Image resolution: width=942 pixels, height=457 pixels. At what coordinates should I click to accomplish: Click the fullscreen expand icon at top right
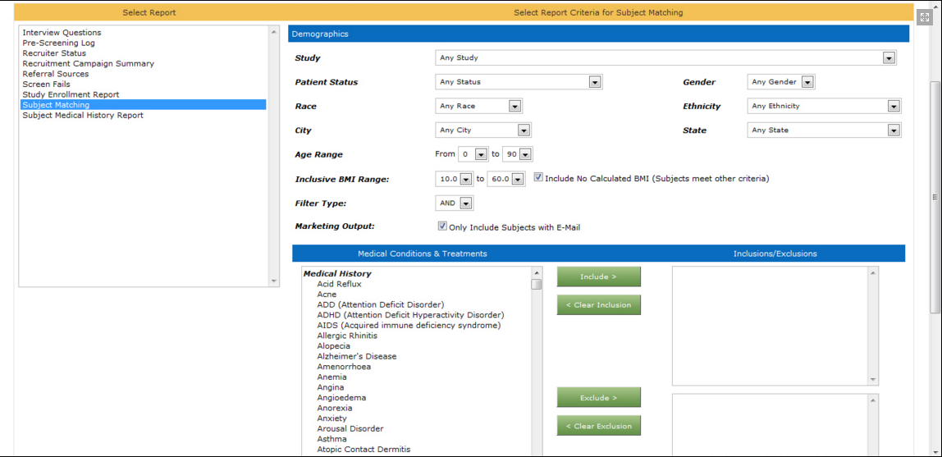tap(925, 16)
